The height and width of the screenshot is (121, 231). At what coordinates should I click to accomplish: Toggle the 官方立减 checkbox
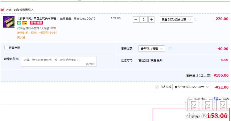pos(157,87)
